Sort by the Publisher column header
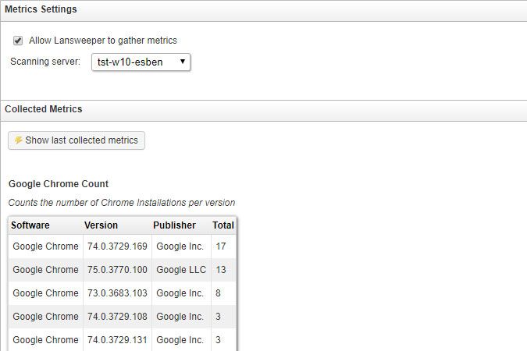The image size is (527, 351). [x=175, y=225]
